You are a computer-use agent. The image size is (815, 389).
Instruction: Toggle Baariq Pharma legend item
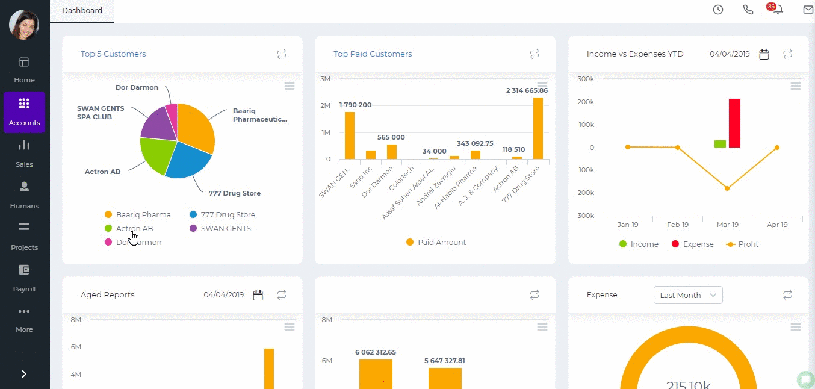tap(140, 214)
